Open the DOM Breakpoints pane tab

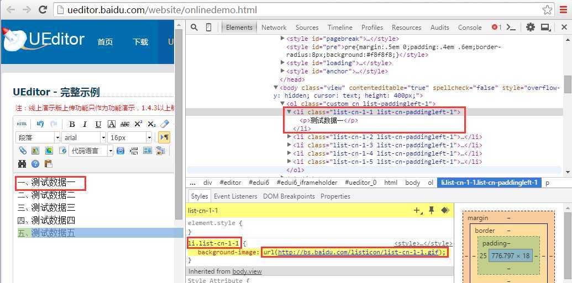(x=289, y=196)
